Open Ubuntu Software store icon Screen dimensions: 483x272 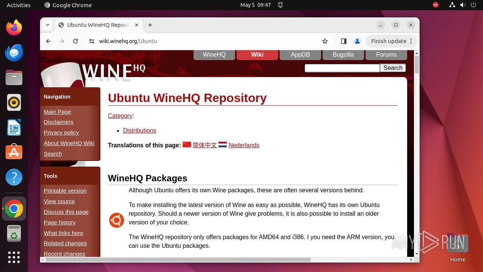tap(14, 152)
